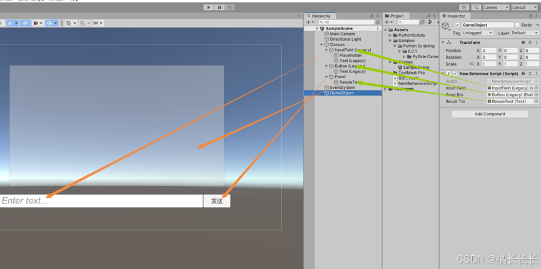Screen dimensions: 541x269
Task: Collapse the Transform component foldout
Action: 443,43
